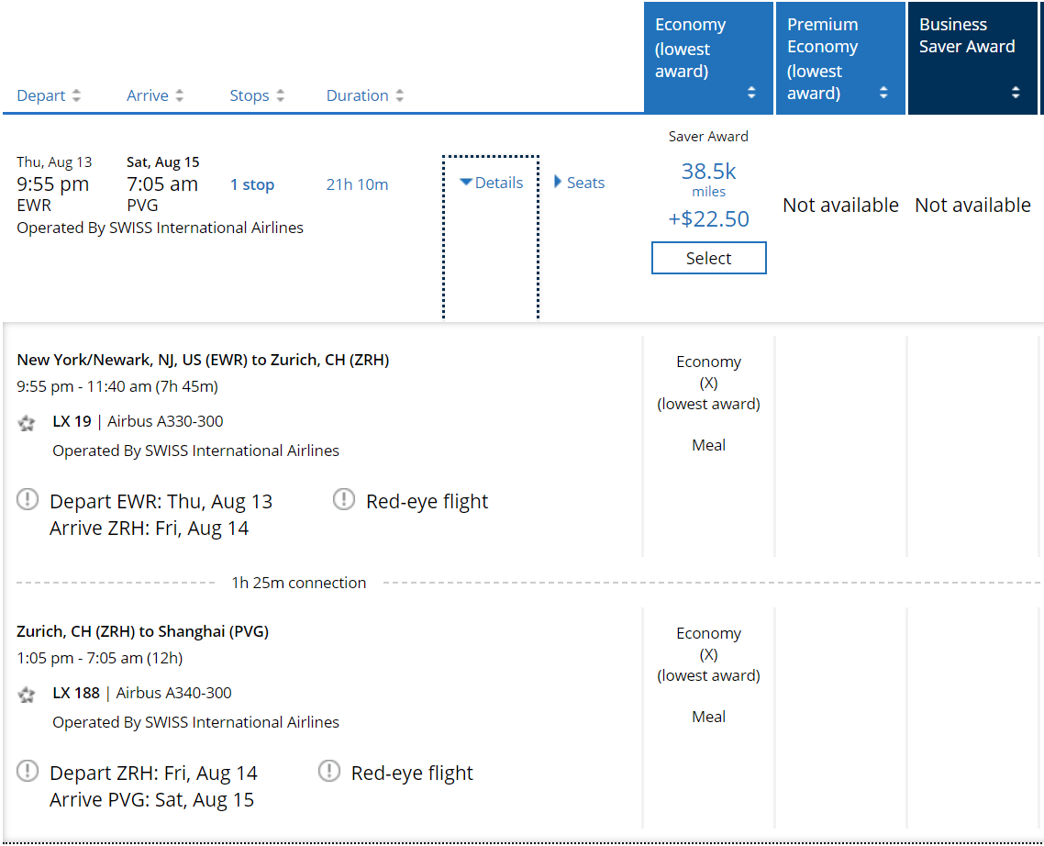
Task: Click the Red-eye alert icon for Zurich to Shanghai
Action: pyautogui.click(x=329, y=771)
